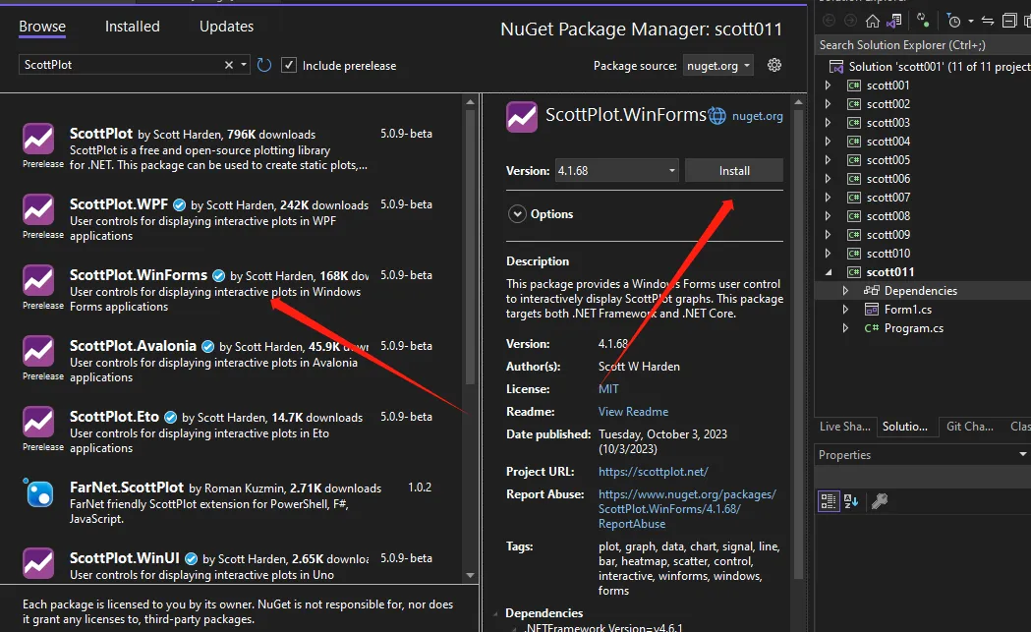1031x632 pixels.
Task: Focus the Search Solution Explorer field
Action: point(922,44)
